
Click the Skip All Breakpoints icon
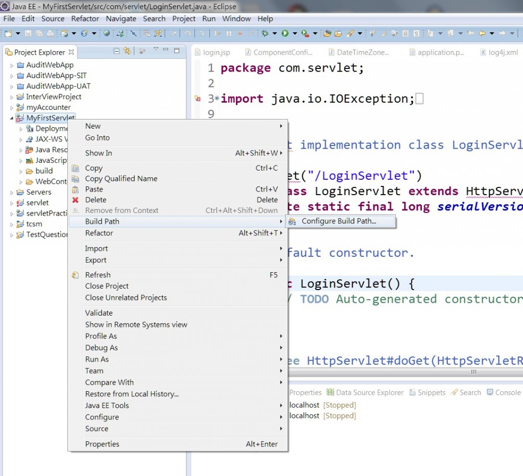[x=133, y=33]
